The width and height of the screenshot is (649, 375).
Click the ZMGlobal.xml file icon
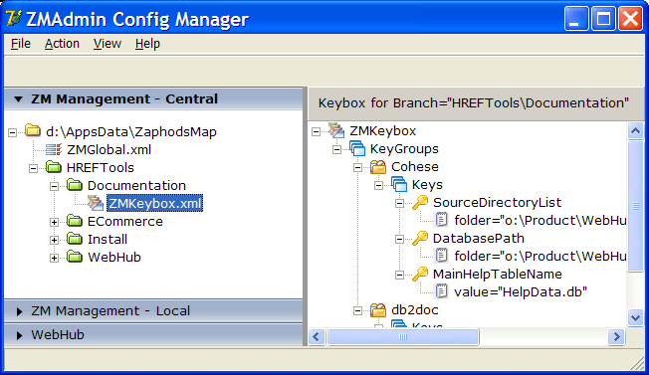click(x=54, y=149)
